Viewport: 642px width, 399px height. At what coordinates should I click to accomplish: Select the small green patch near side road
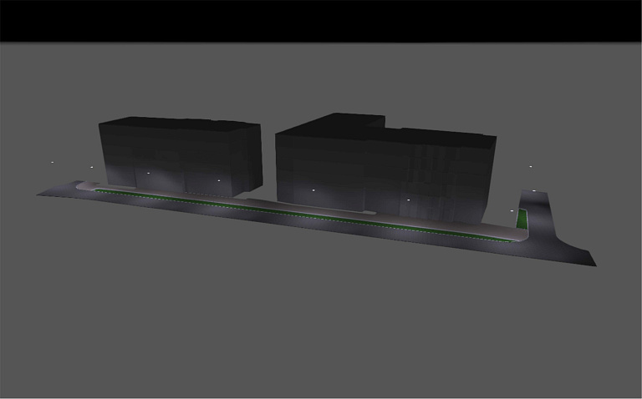(522, 219)
